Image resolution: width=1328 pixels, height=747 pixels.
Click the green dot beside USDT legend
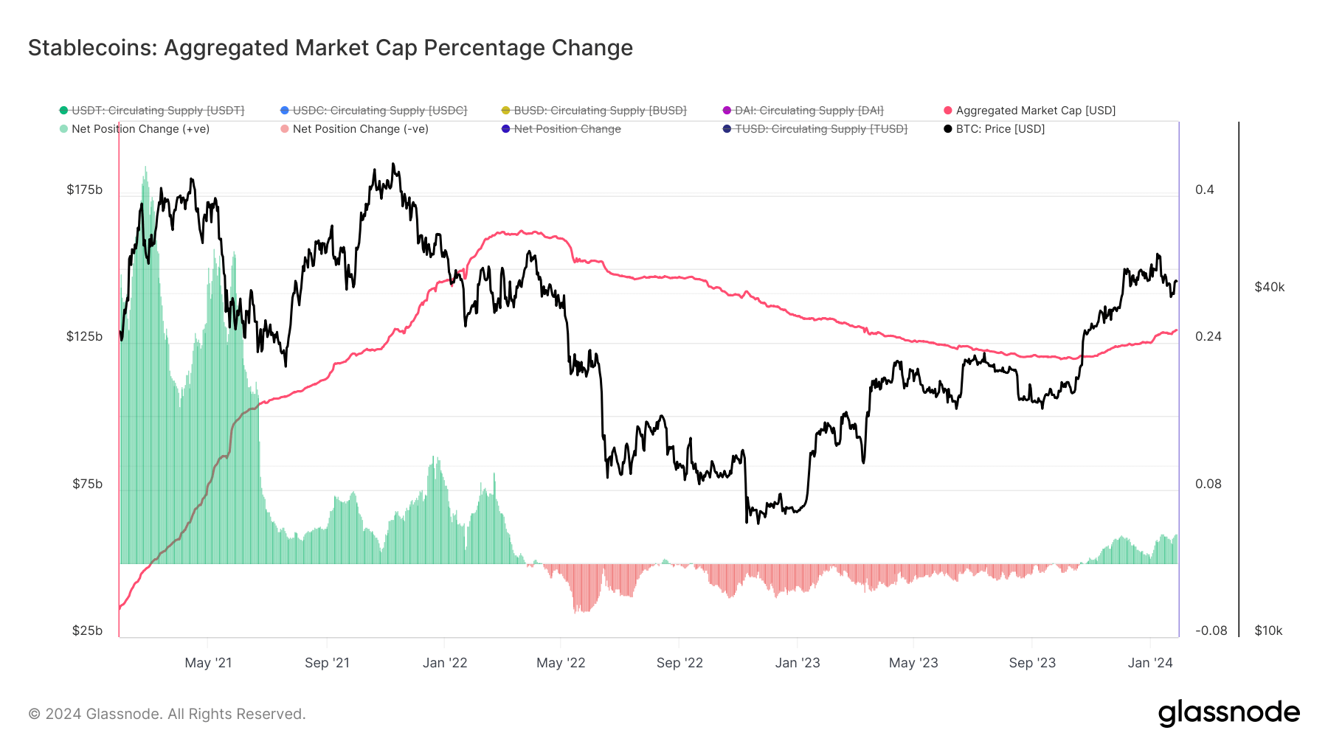[x=63, y=111]
